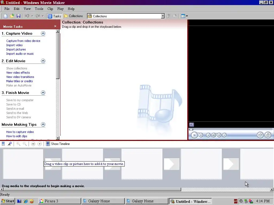Click View video effects link

tap(18, 73)
